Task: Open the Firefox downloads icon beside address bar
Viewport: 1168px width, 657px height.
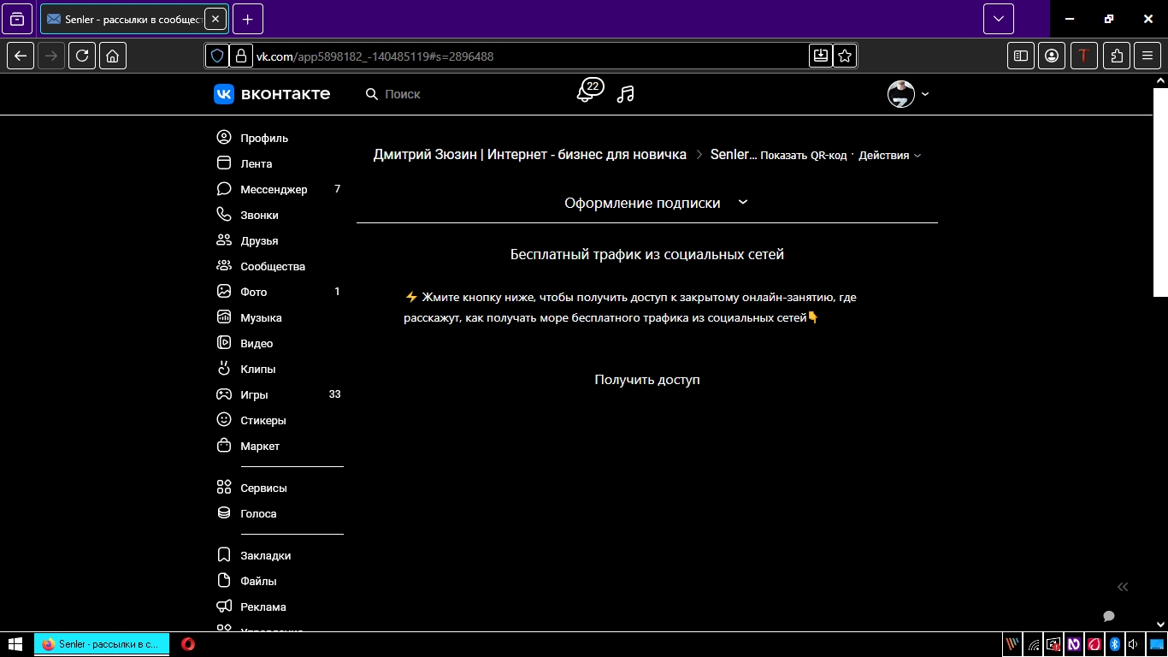Action: pyautogui.click(x=820, y=56)
